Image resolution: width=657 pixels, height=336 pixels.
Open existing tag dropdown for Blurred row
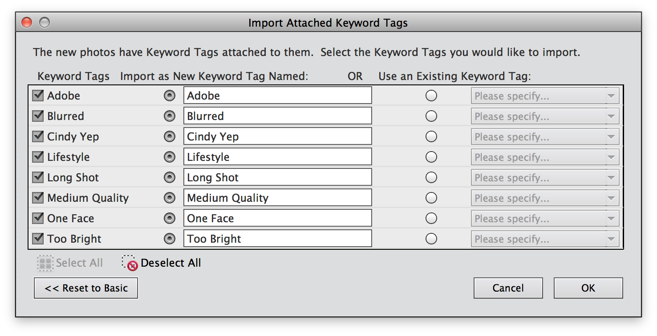[544, 116]
